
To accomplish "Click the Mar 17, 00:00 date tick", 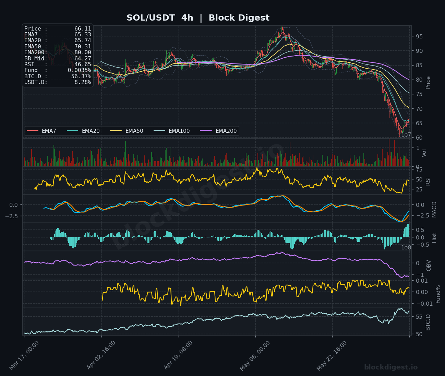I will click(24, 355).
